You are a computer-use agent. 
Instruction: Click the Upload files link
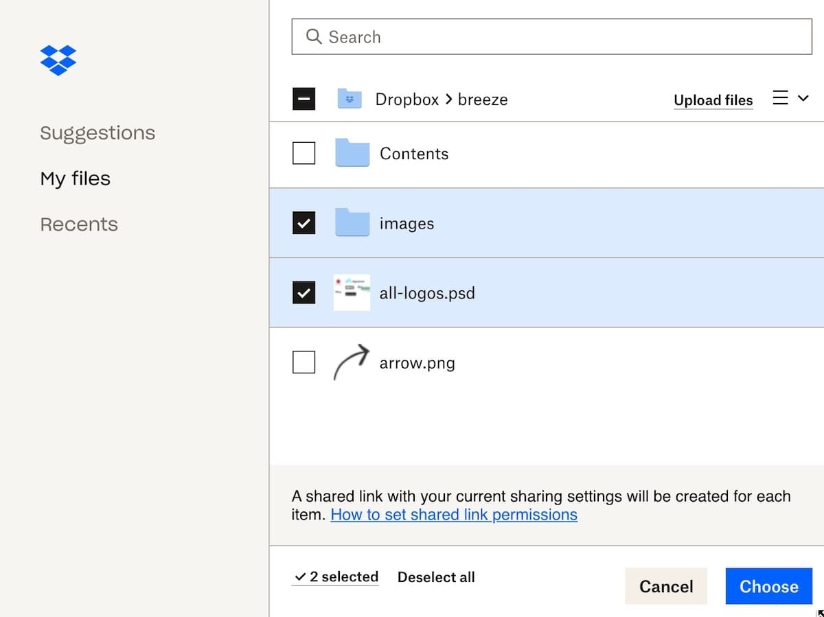point(713,100)
